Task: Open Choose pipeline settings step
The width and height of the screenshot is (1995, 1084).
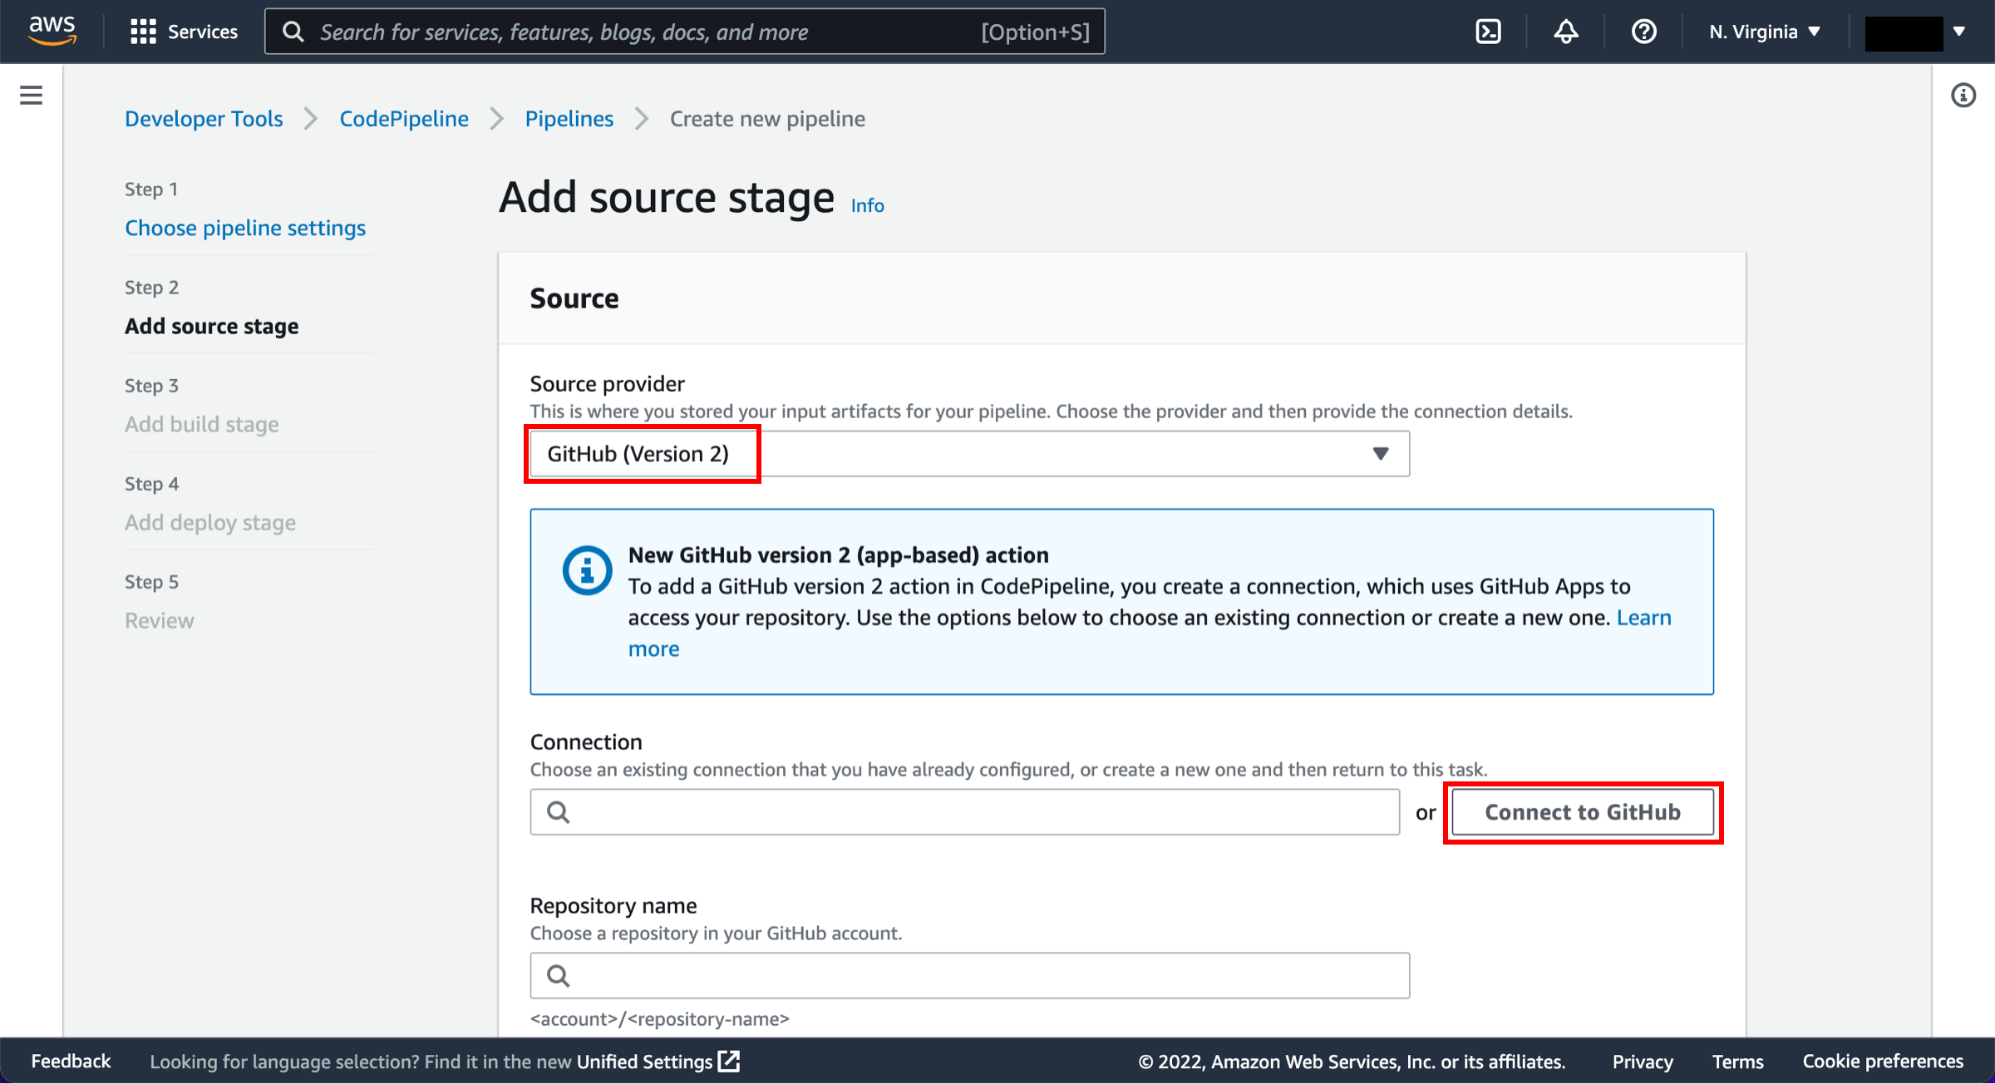Action: [x=245, y=228]
